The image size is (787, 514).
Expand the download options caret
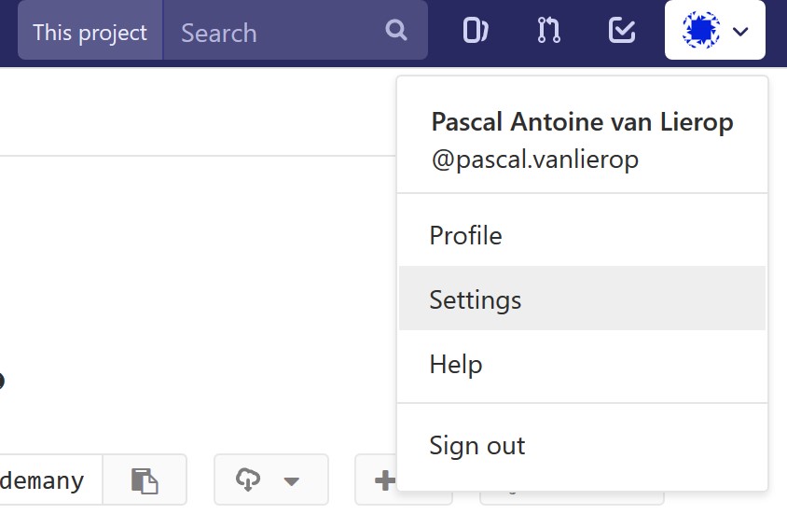pos(292,481)
